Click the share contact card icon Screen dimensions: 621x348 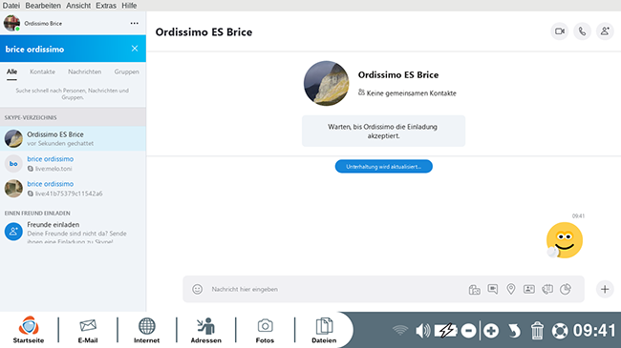click(x=529, y=289)
